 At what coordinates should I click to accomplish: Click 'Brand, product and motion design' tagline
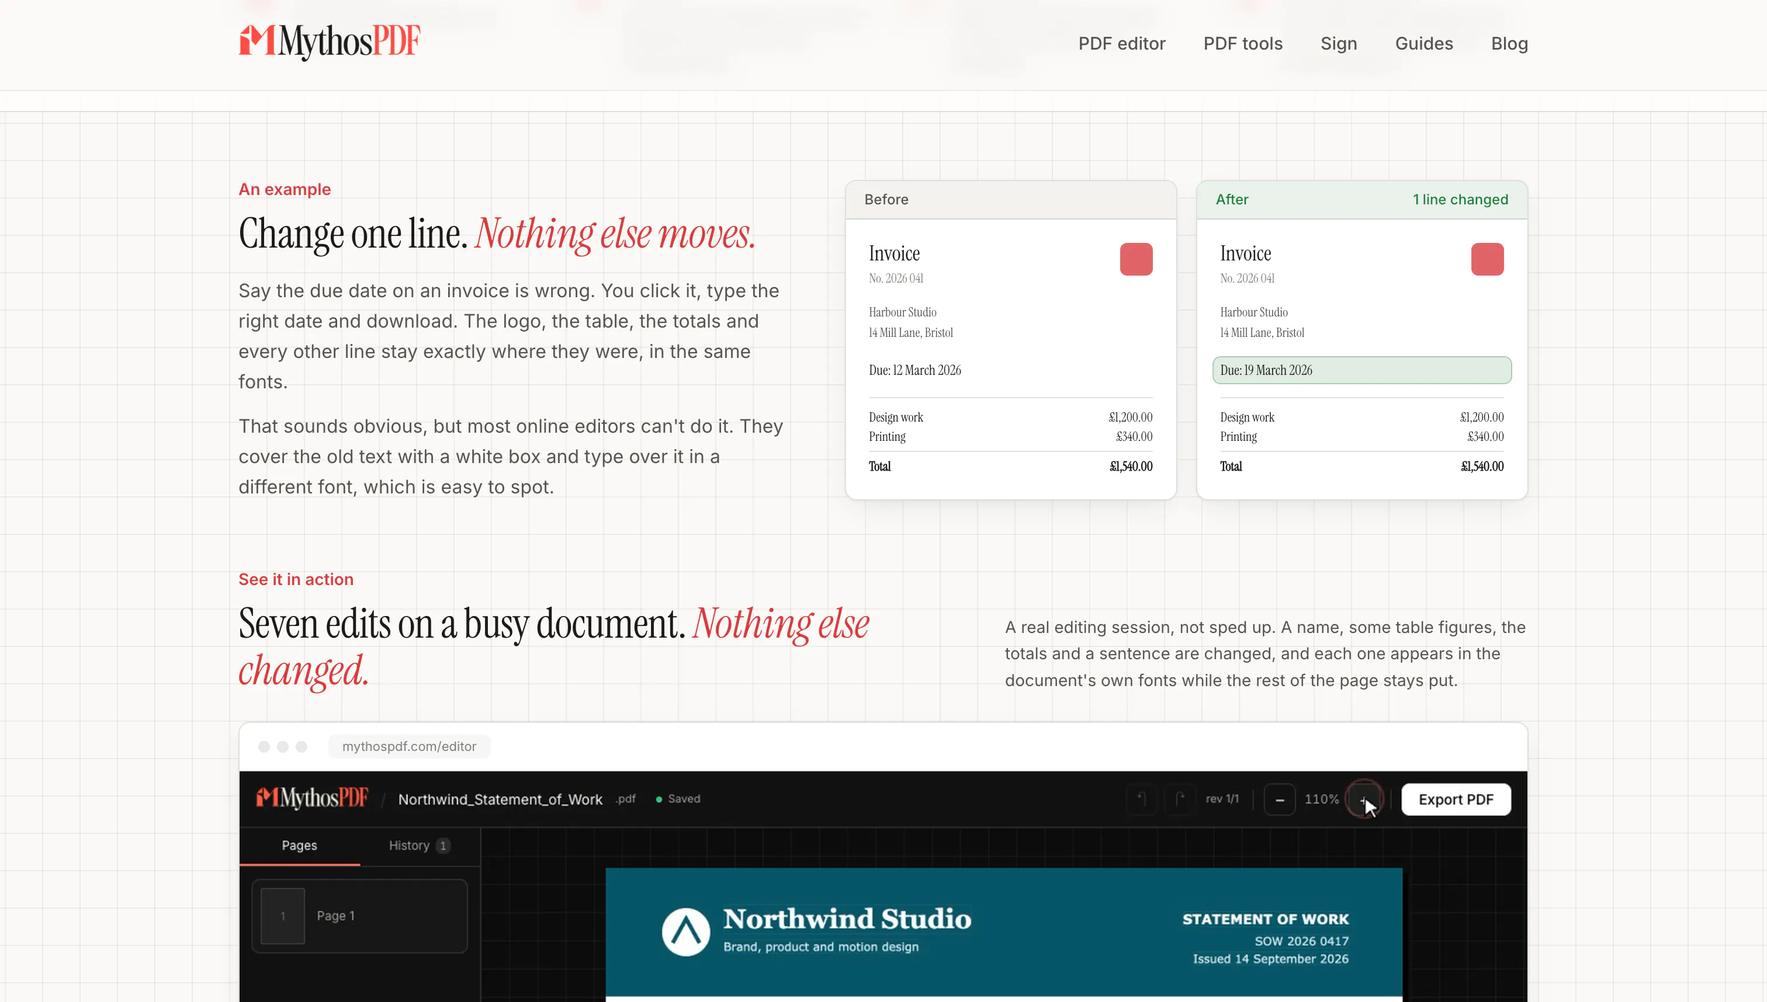821,947
